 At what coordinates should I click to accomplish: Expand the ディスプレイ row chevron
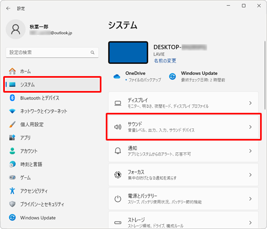coord(250,103)
